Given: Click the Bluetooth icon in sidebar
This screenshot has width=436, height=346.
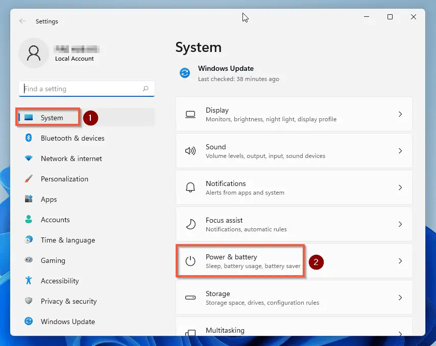Looking at the screenshot, I should pos(29,138).
